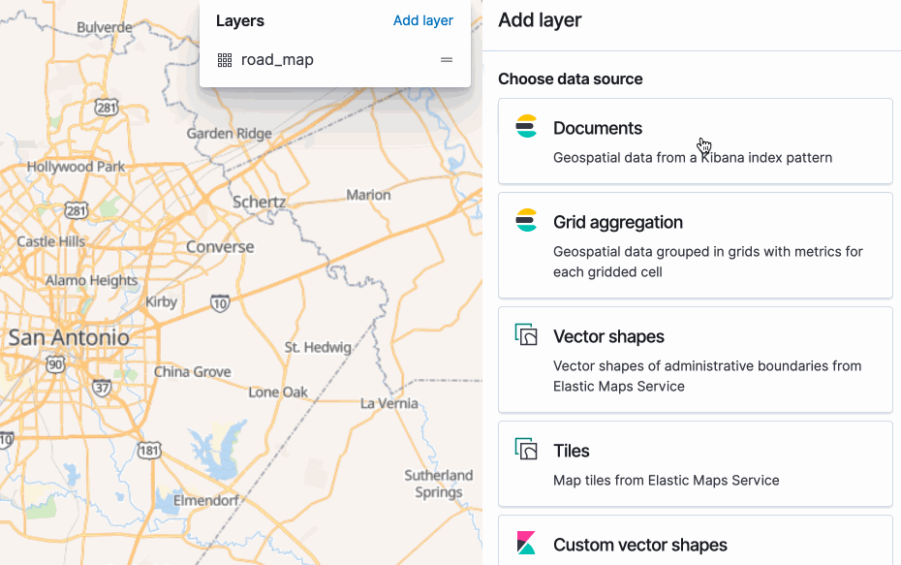901x565 pixels.
Task: Click the Vector shapes icon
Action: coord(526,334)
